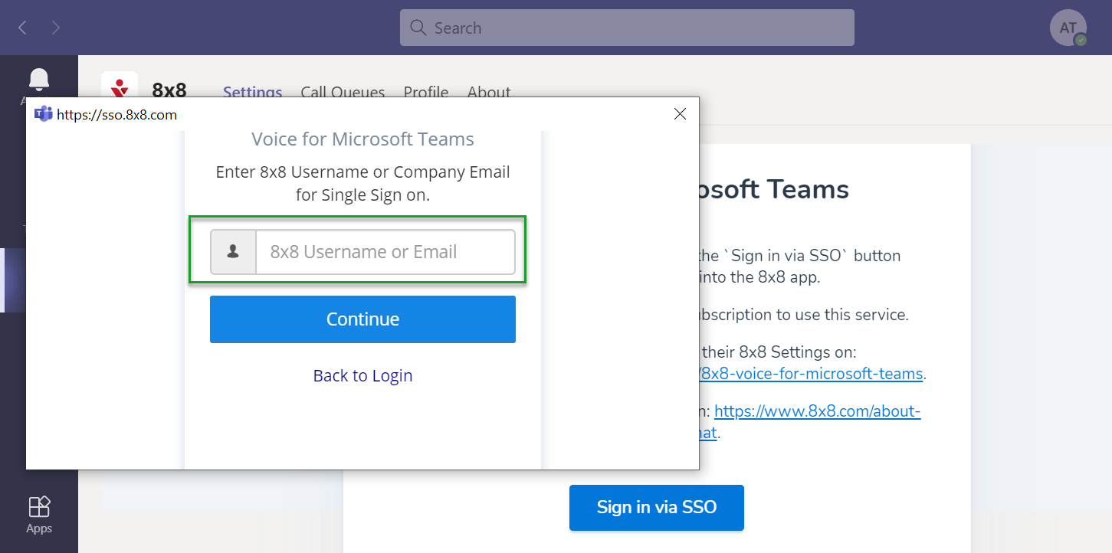Open the www.8x8.com/about- hyperlink
Image resolution: width=1112 pixels, height=553 pixels.
[817, 411]
